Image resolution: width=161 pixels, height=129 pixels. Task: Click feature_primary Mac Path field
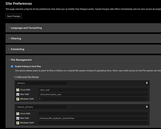(93, 118)
